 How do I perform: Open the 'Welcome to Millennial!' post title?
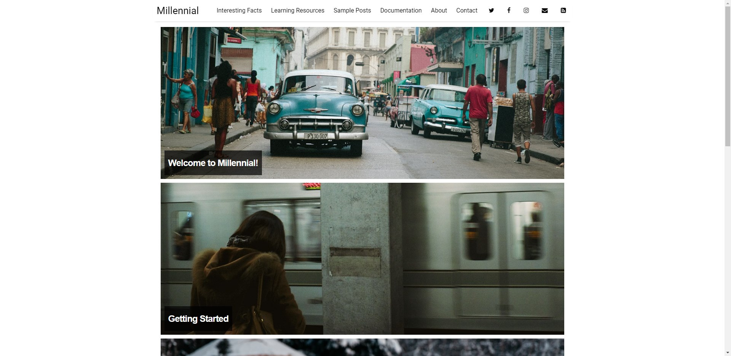(213, 163)
